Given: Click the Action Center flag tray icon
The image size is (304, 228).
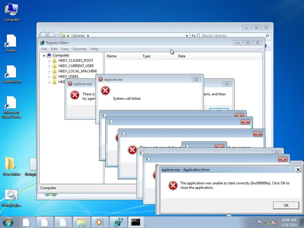Looking at the screenshot, I should click(259, 222).
